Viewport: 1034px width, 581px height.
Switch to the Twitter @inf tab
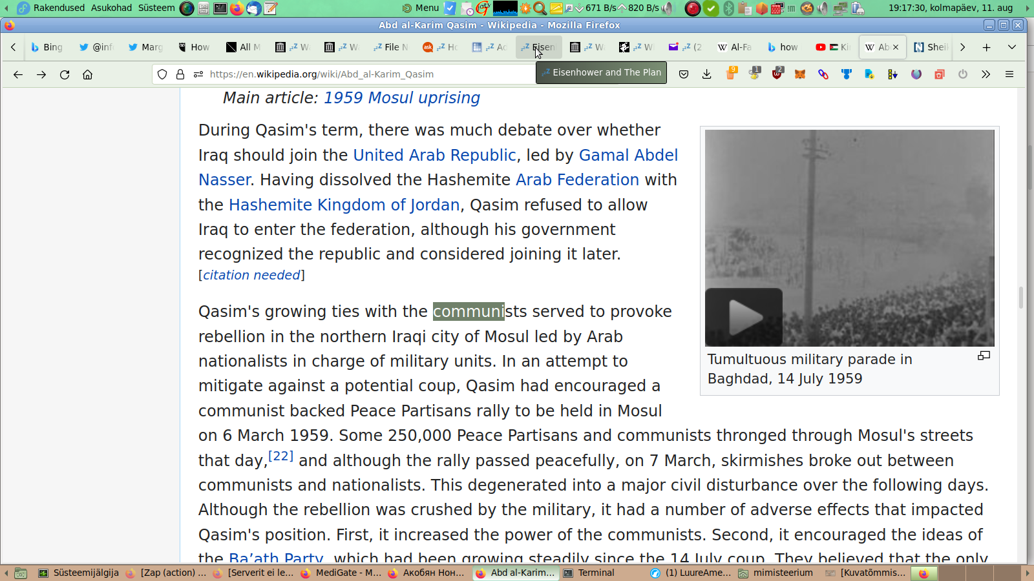tap(96, 47)
